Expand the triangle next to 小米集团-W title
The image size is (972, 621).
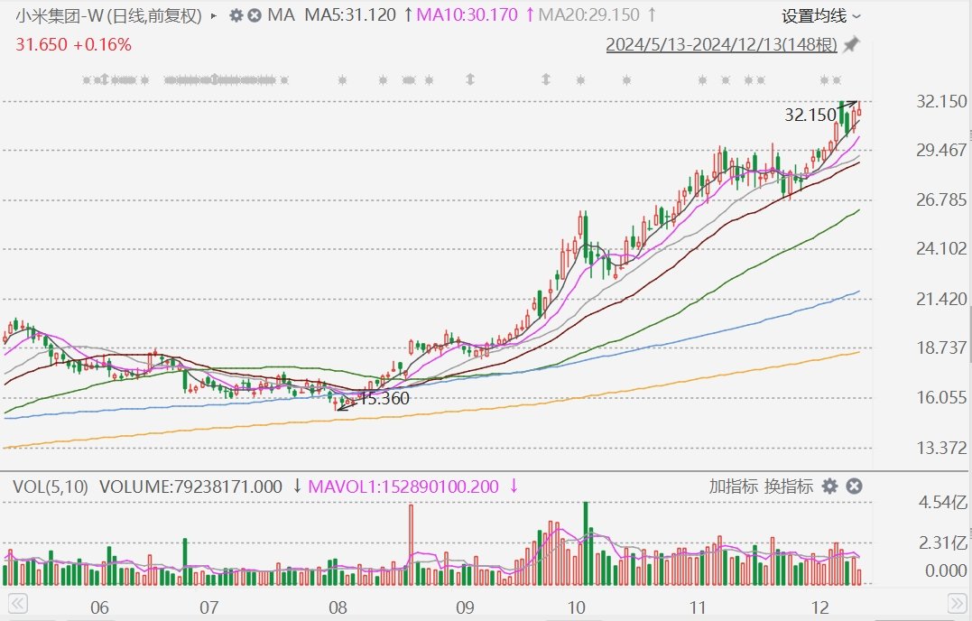(214, 15)
